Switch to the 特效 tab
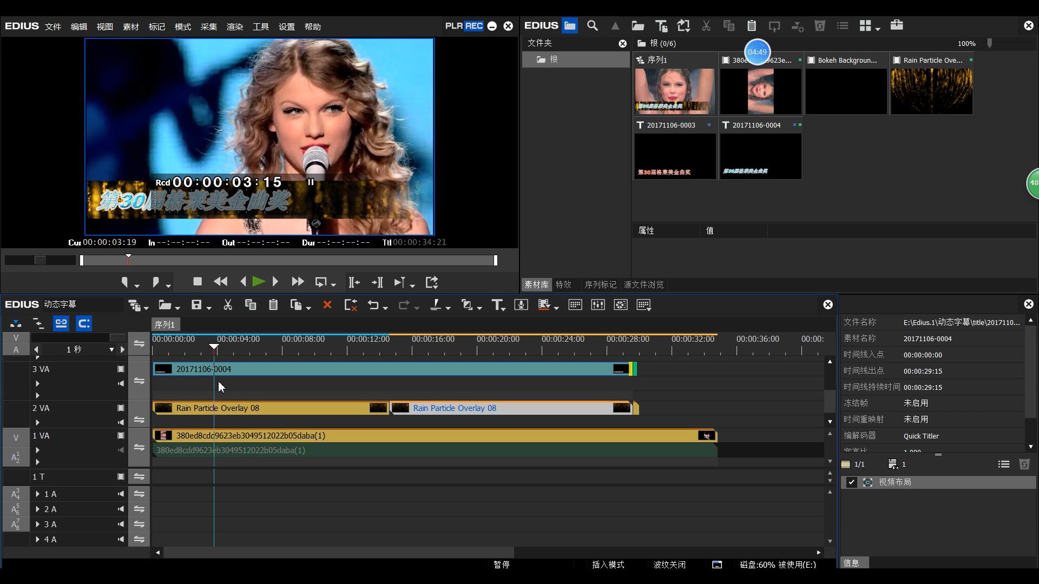This screenshot has width=1039, height=584. coord(563,284)
